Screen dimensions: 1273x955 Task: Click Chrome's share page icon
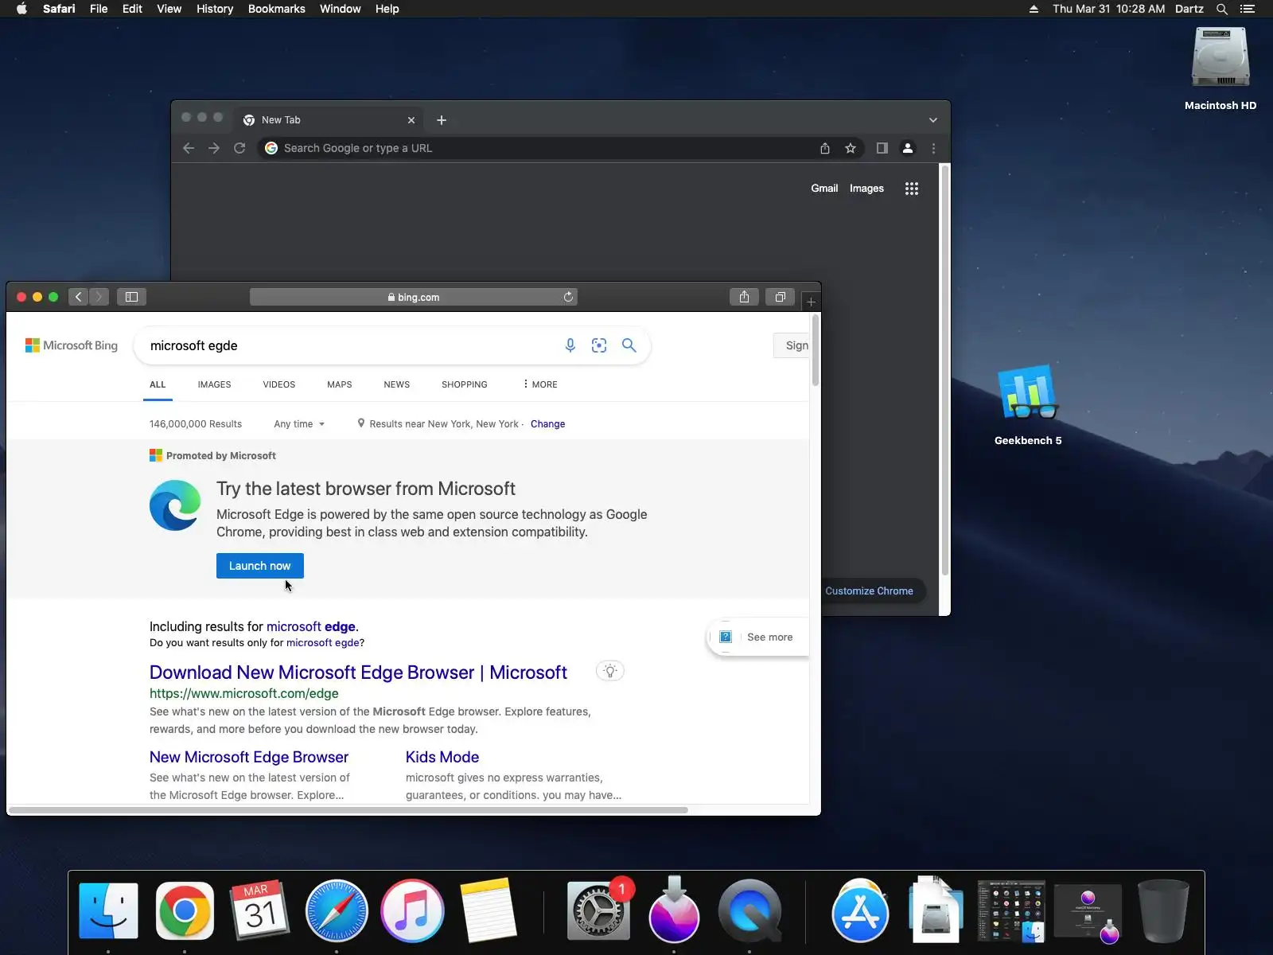pos(825,148)
